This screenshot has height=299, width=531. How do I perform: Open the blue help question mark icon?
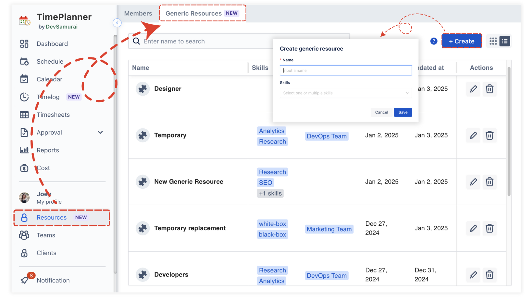pos(434,41)
